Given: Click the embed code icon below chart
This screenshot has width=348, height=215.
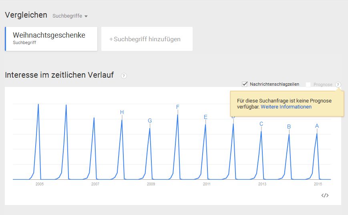Looking at the screenshot, I should [x=325, y=195].
